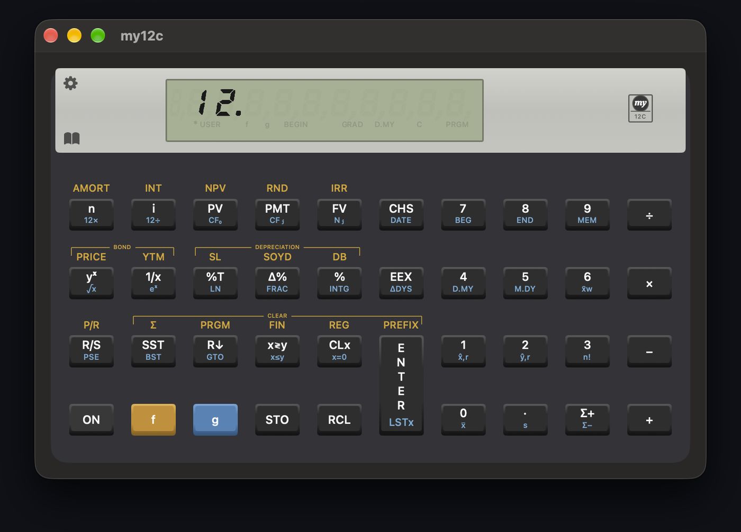Click the Δ% percent difference key
741x532 pixels.
pos(277,283)
